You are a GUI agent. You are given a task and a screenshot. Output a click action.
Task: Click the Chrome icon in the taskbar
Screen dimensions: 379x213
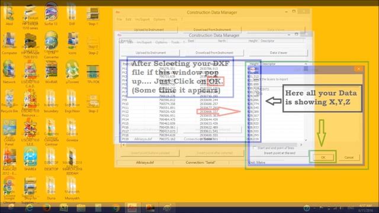pos(116,208)
